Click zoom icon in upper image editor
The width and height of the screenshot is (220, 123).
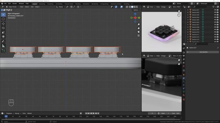click(179, 11)
